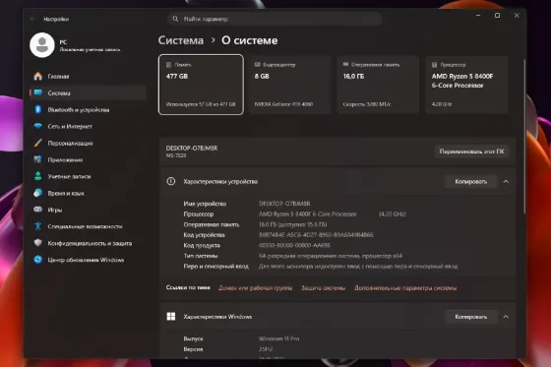Open Центр обновления Windows
The width and height of the screenshot is (551, 367).
(88, 260)
